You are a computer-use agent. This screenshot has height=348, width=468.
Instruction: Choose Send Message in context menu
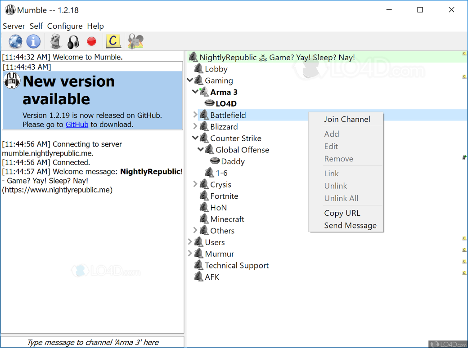coord(350,225)
